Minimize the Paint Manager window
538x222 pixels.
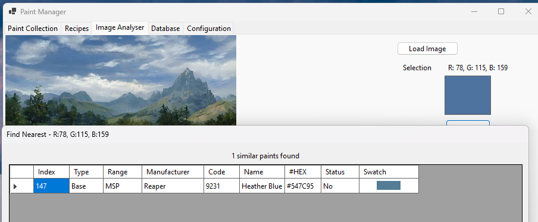click(474, 11)
